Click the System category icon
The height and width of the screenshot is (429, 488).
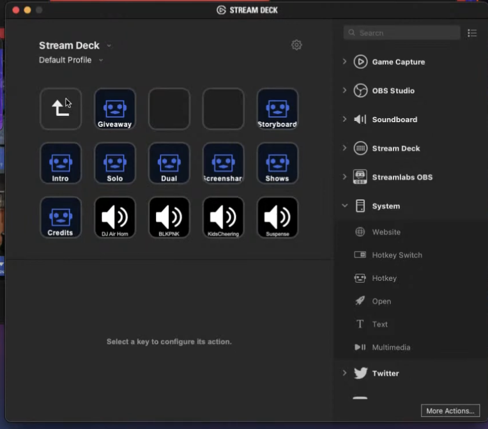[x=360, y=206]
